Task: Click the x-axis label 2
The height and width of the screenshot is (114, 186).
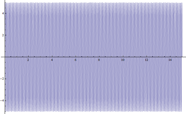Action: click(x=28, y=60)
